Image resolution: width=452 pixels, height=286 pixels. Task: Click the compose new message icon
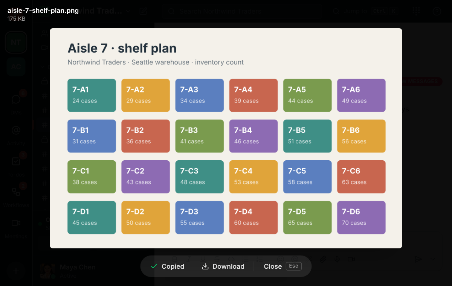pyautogui.click(x=143, y=11)
